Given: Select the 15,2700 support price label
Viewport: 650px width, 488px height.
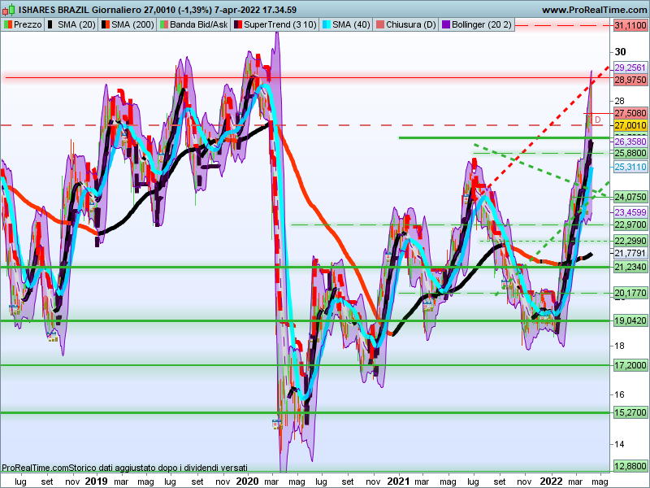Looking at the screenshot, I should (630, 412).
